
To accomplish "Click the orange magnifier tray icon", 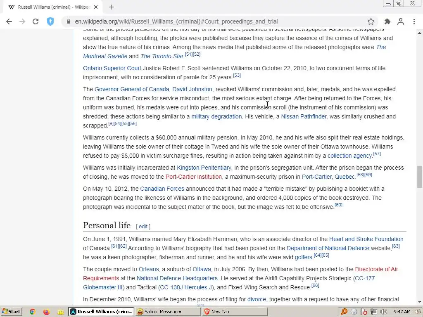I will (344, 312).
